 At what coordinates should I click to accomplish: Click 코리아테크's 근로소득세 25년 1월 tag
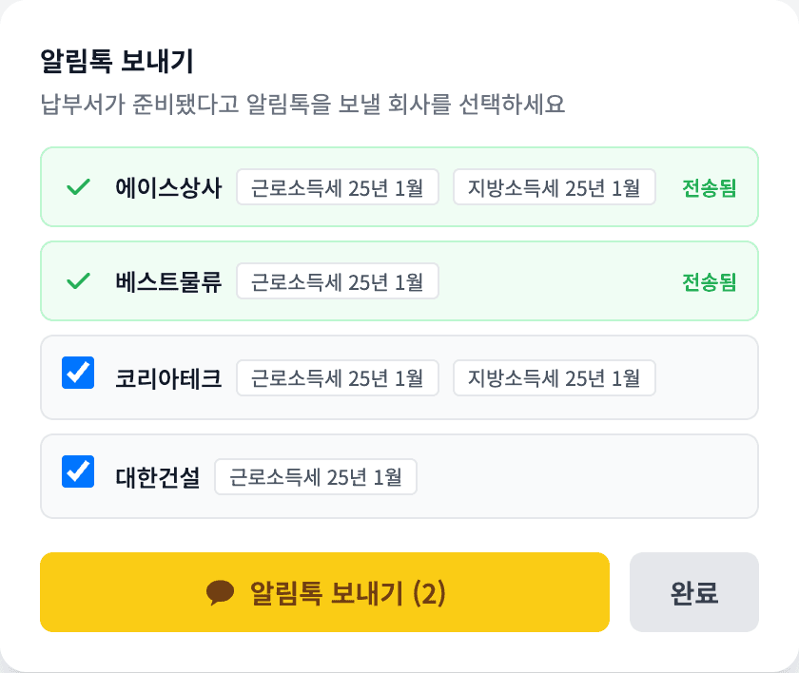337,377
